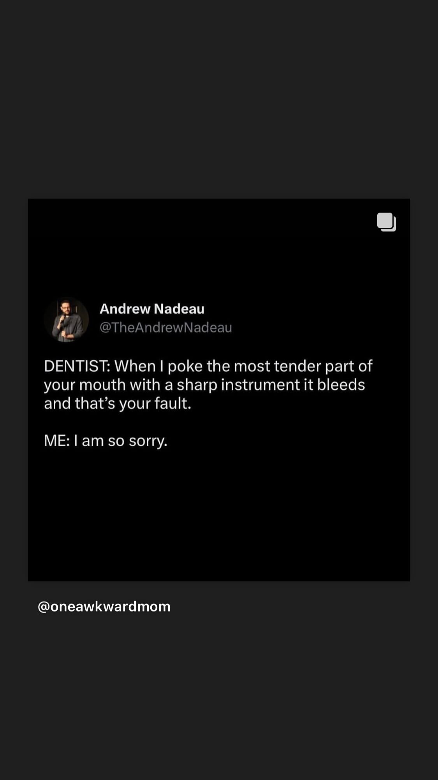Open the @TheAndrewNadeau handle

[x=165, y=328]
